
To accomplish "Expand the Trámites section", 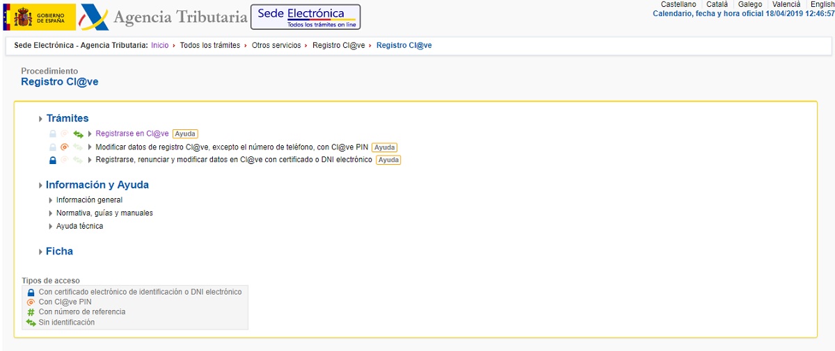I will (67, 118).
